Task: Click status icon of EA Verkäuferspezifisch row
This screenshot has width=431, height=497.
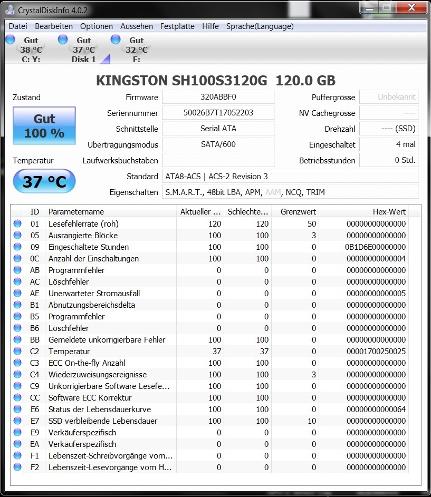Action: pyautogui.click(x=17, y=444)
